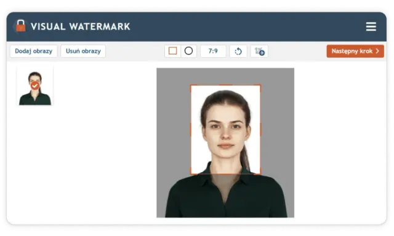Select the portrait thumbnail in sidebar
This screenshot has height=236, width=394.
[x=35, y=86]
